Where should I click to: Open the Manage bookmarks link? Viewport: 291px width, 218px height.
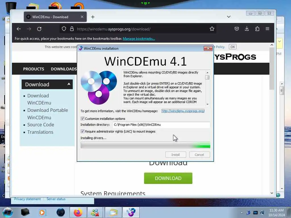tap(139, 39)
